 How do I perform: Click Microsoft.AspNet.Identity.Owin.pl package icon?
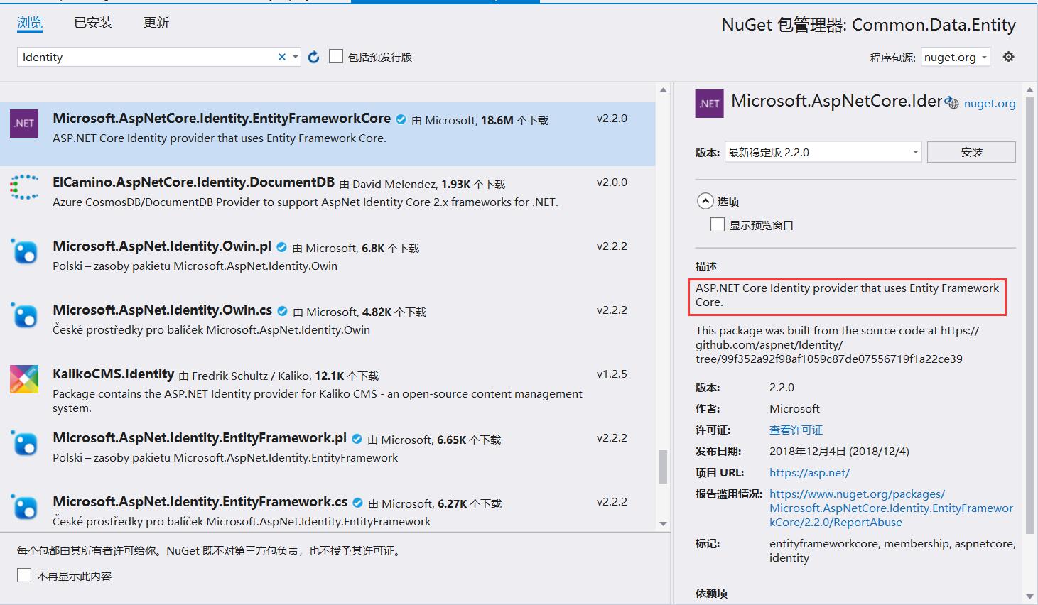point(24,251)
